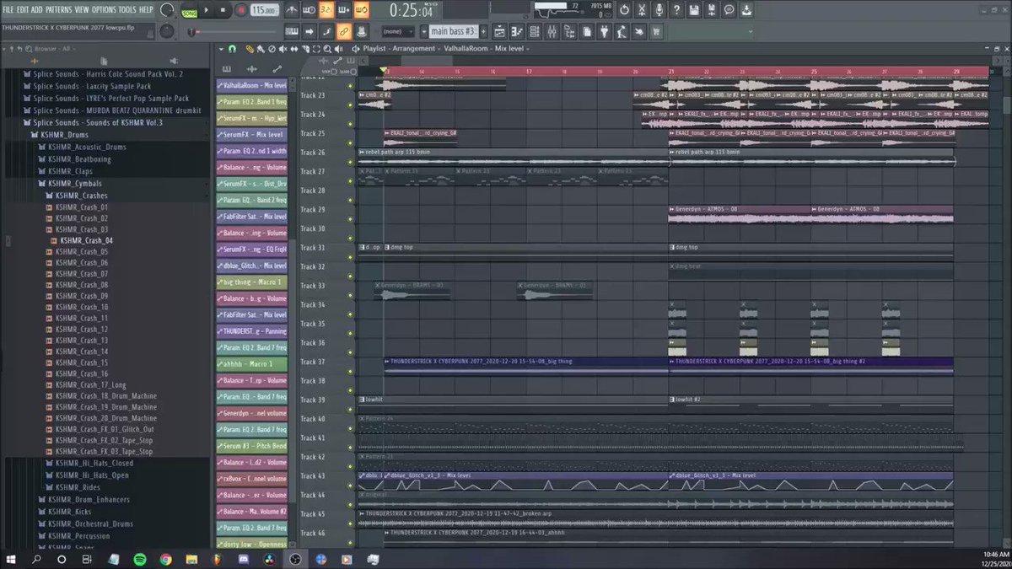This screenshot has height=569, width=1012.
Task: Open the VIEW menu
Action: coord(82,9)
